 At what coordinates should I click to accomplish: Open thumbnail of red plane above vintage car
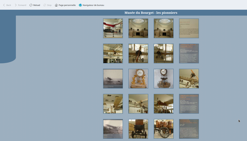tap(113, 28)
